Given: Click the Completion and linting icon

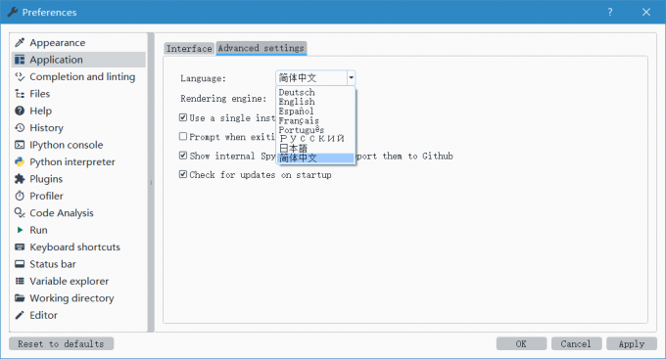Looking at the screenshot, I should tap(20, 77).
